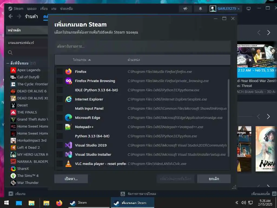Tick the Firefox Private Browsing checkbox

coord(60,81)
